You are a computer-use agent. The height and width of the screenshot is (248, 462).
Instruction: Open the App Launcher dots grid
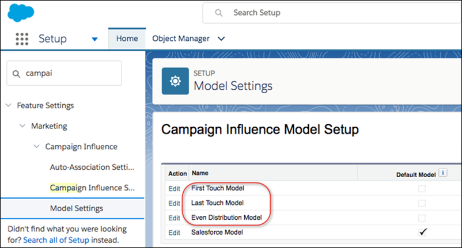coord(22,39)
